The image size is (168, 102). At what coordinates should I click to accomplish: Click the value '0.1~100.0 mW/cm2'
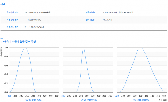34,27
